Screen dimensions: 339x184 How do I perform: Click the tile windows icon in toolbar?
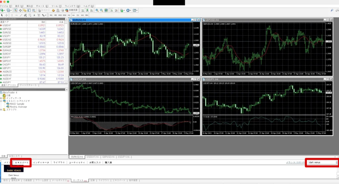106,11
